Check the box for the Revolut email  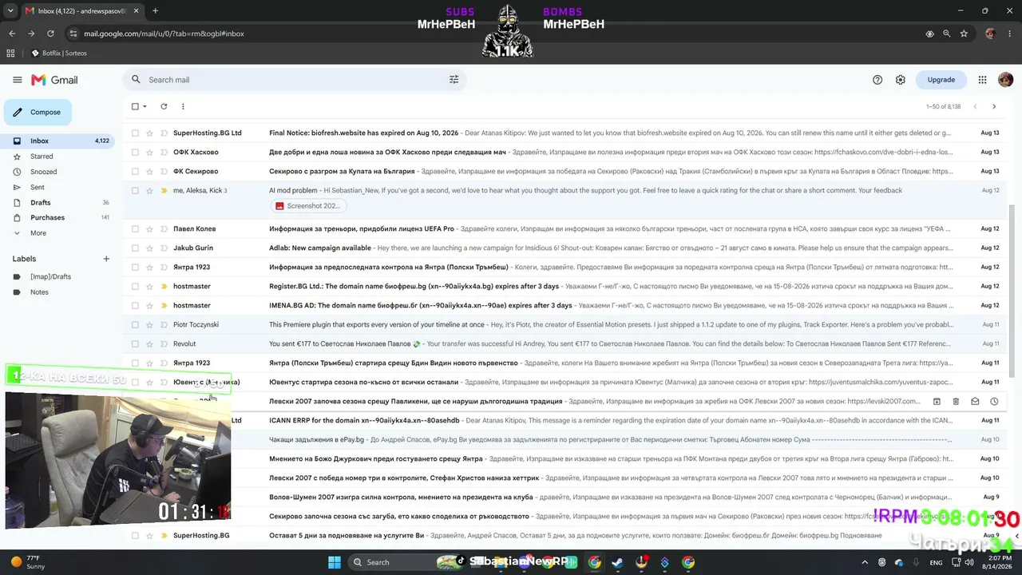(135, 344)
